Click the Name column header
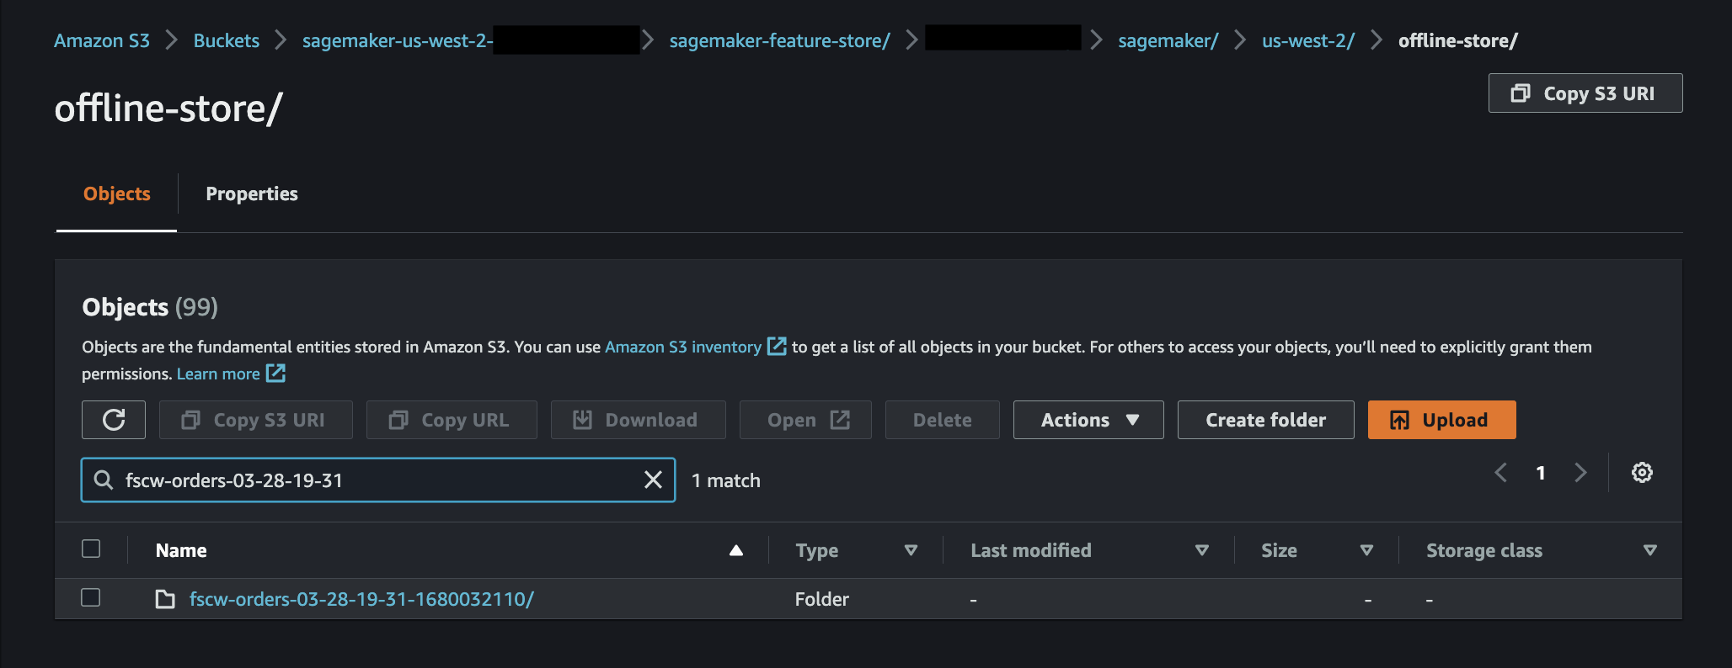1732x668 pixels. 181,550
